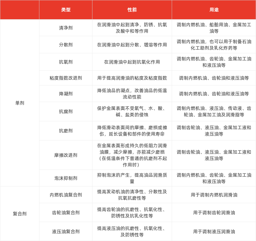Click the 用途 column header

click(214, 10)
